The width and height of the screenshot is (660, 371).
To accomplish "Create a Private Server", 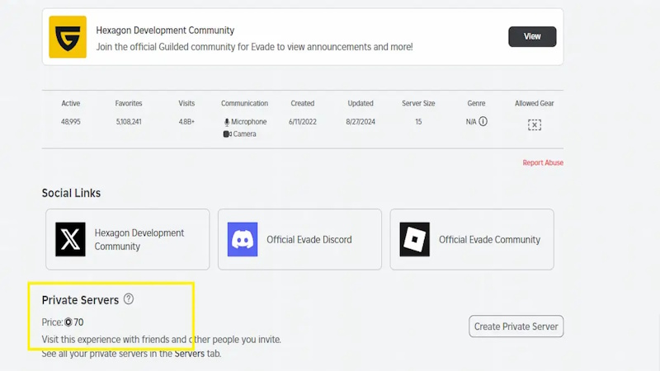I will [x=516, y=326].
